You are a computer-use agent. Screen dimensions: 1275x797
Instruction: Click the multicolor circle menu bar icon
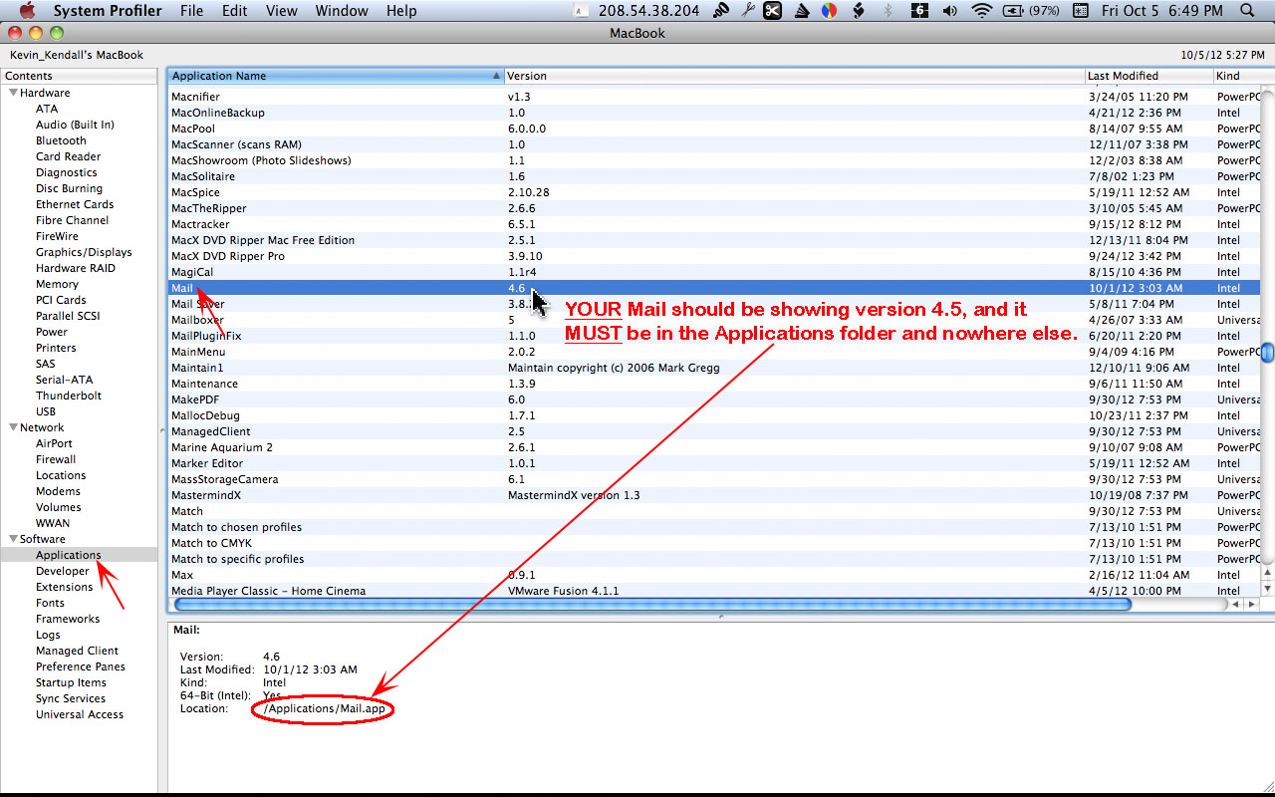pyautogui.click(x=829, y=11)
